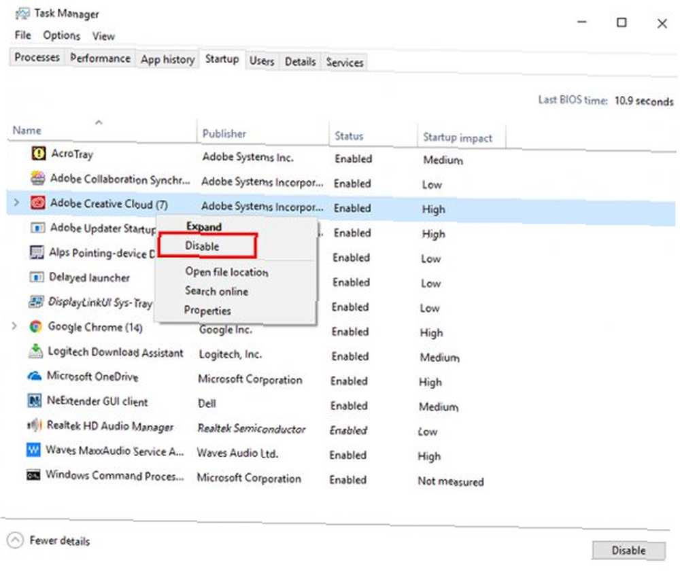Switch to the App history tab
Image resolution: width=680 pixels, height=571 pixels.
coord(168,59)
